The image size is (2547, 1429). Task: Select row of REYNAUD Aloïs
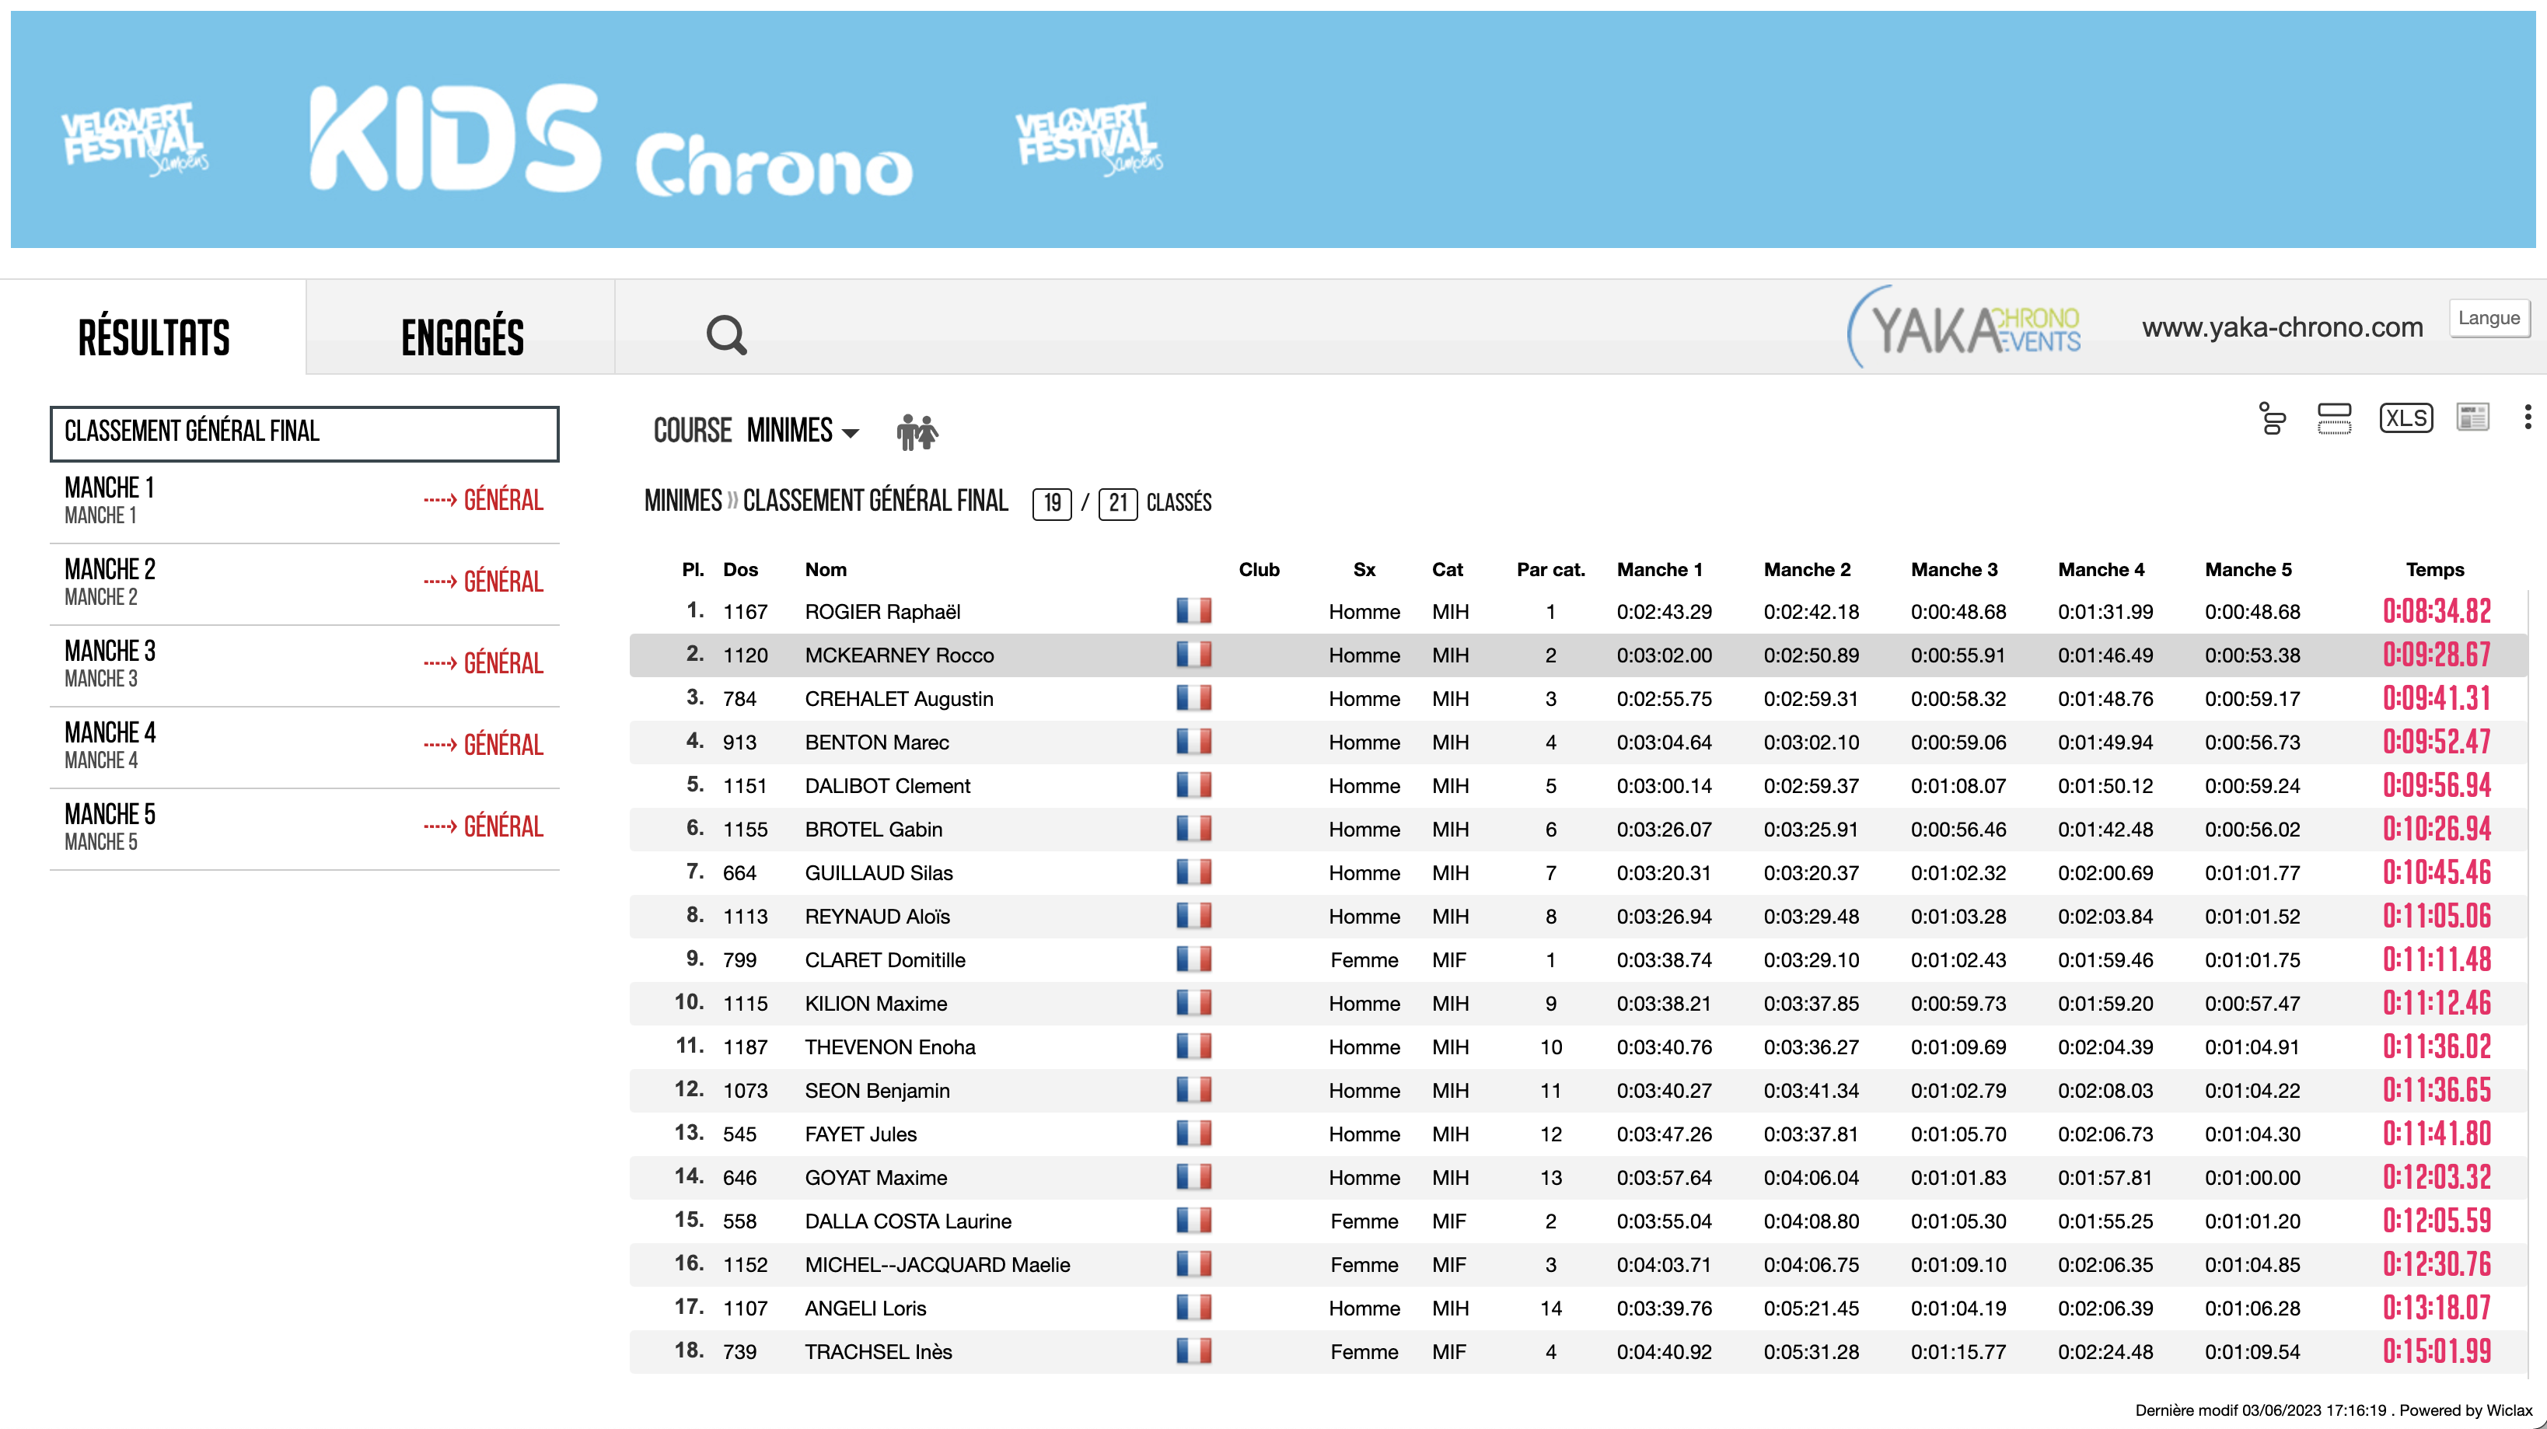click(1578, 916)
